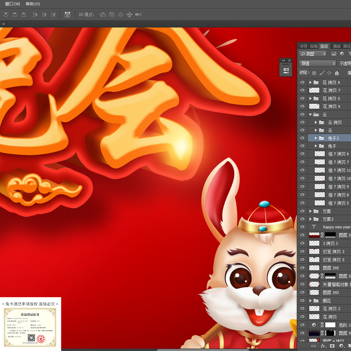Select the 3D roll object icon
351x351 pixels.
tap(112, 14)
